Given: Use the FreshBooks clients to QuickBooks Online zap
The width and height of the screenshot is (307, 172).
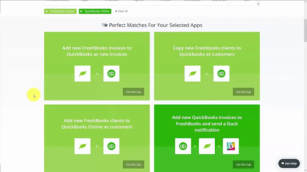Looking at the screenshot, I should pos(133,165).
